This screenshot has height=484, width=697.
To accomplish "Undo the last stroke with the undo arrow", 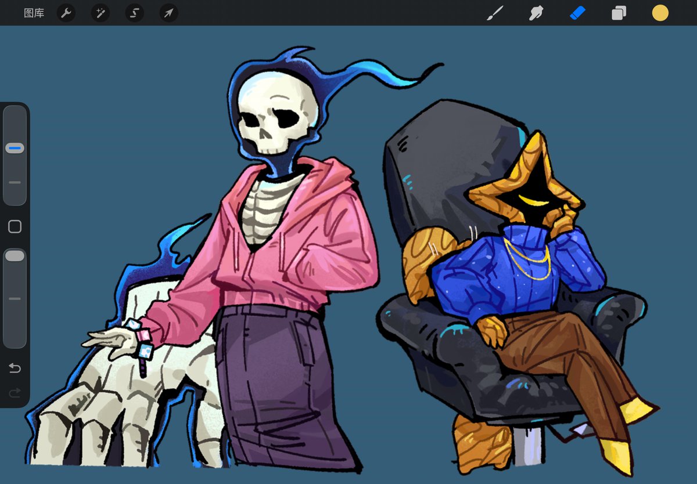I will (x=15, y=369).
